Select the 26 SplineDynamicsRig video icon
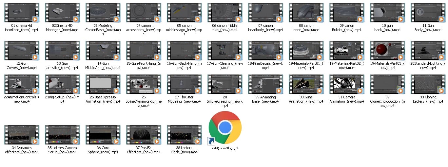Viewport: 448px width, 167px height. (144, 84)
